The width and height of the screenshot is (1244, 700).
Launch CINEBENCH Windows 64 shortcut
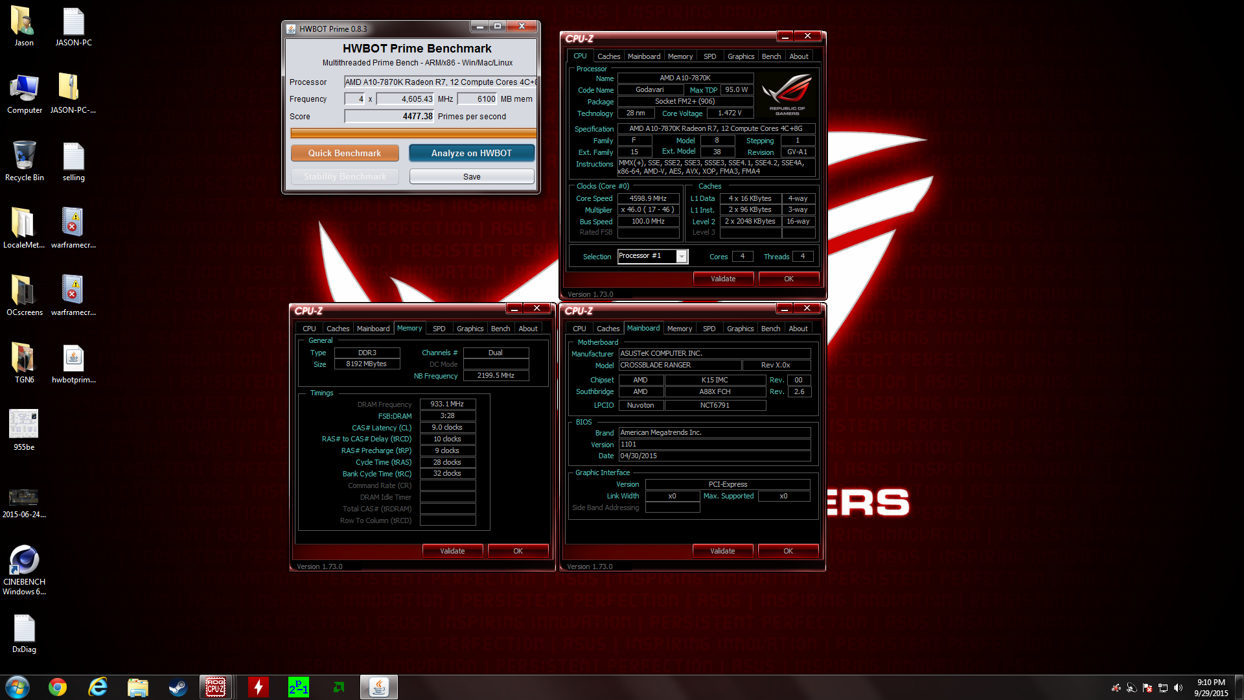pyautogui.click(x=24, y=569)
